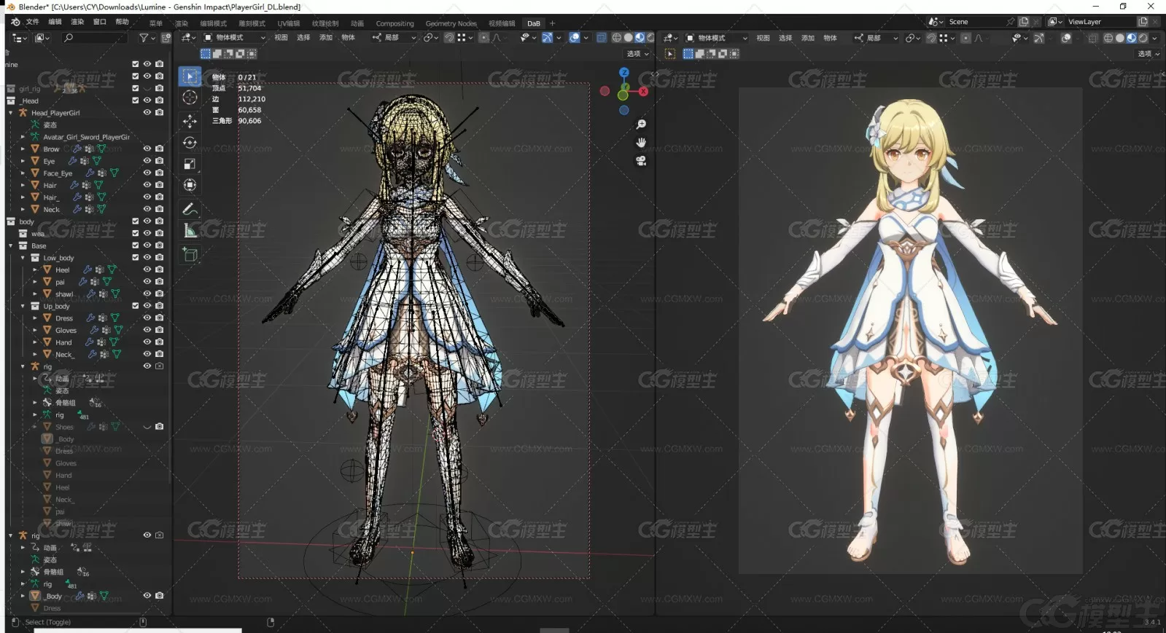Switch to Geometry Nodes workspace tab
Viewport: 1166px width, 633px height.
tap(451, 23)
